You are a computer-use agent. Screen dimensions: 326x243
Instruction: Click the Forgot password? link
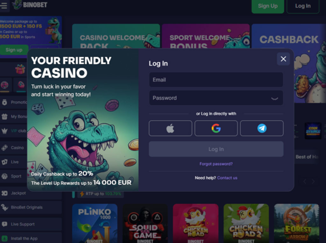click(x=216, y=164)
